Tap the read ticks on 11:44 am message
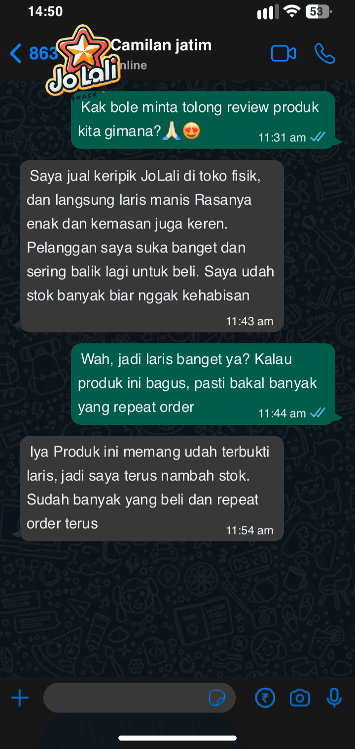355x749 pixels. [x=318, y=413]
